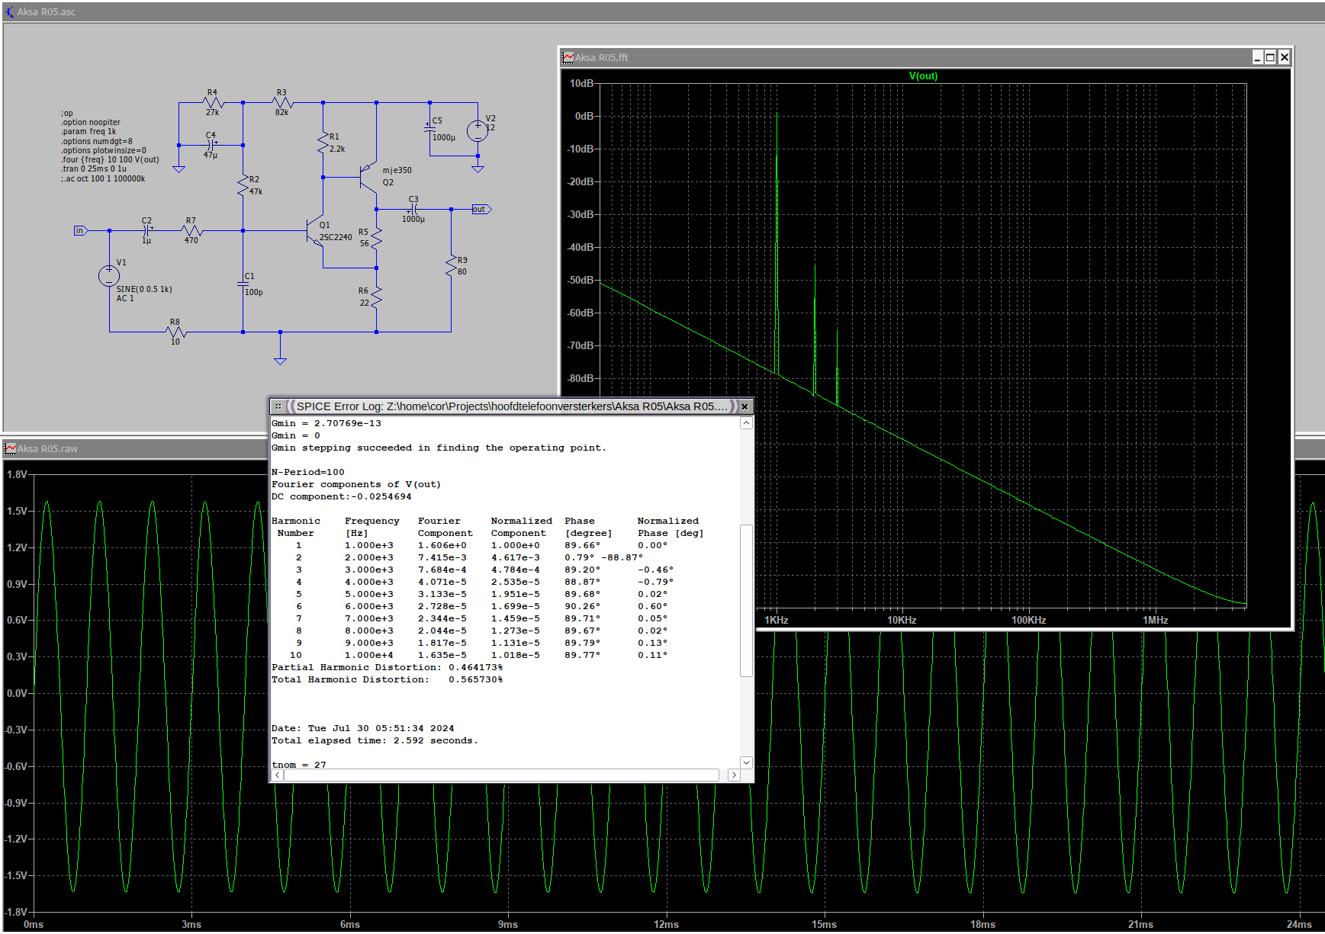1325x934 pixels.
Task: Select resistor R9 80
Action: [x=452, y=265]
